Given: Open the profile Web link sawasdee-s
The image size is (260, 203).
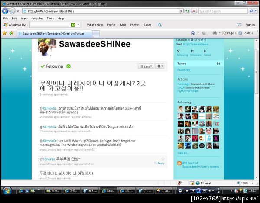Looking at the screenshot, I should [x=197, y=44].
